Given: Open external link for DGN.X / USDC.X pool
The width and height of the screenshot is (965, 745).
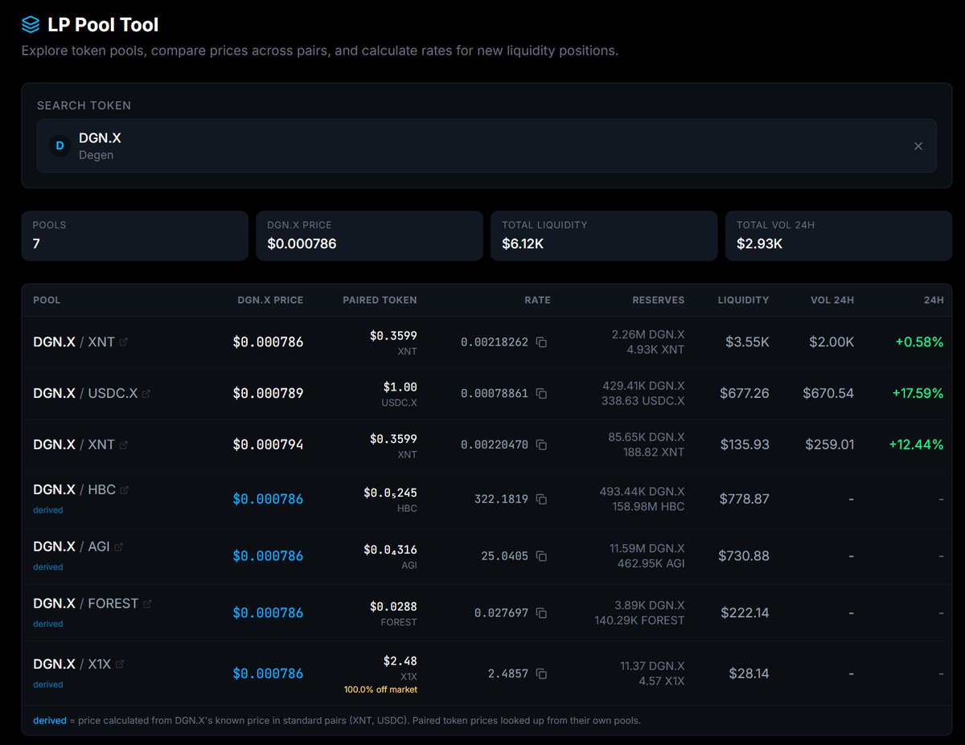Looking at the screenshot, I should tap(146, 393).
